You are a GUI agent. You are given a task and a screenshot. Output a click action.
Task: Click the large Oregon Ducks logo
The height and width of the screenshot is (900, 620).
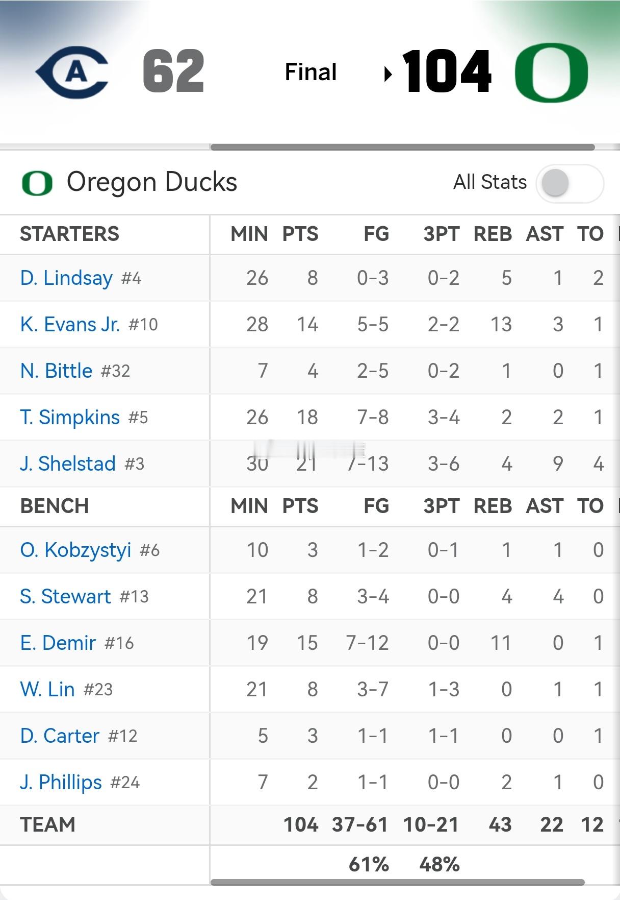(551, 72)
